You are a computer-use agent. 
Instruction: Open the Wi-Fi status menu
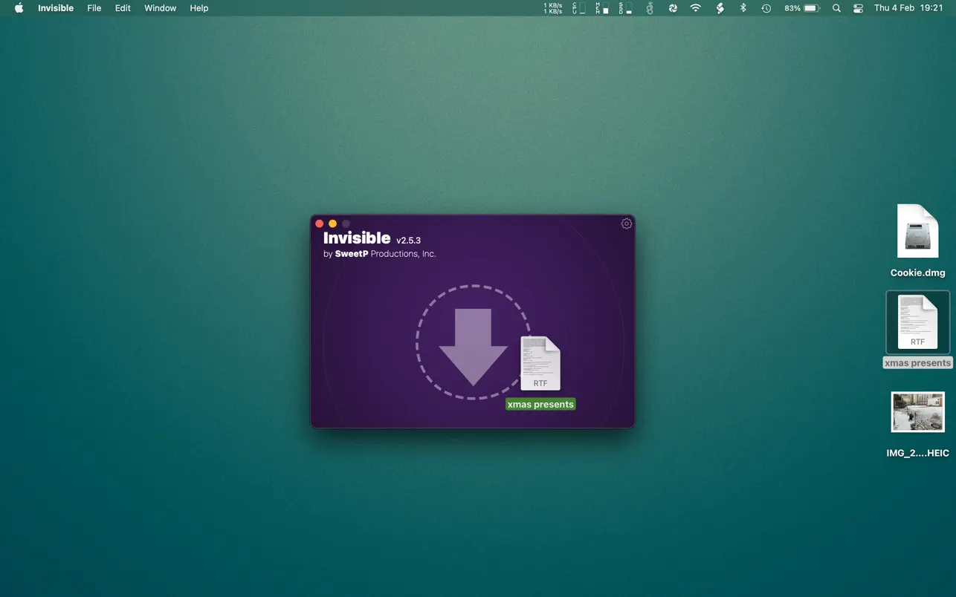[696, 8]
